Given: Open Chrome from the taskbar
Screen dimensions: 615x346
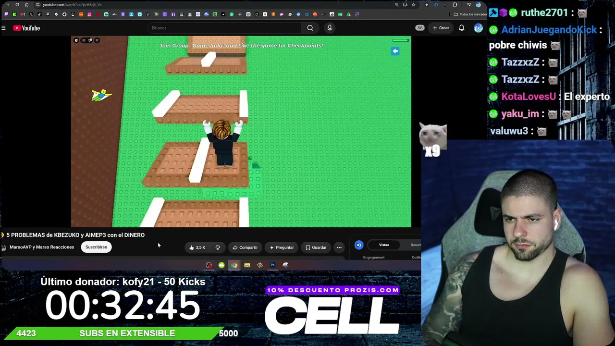Looking at the screenshot, I should 234,265.
